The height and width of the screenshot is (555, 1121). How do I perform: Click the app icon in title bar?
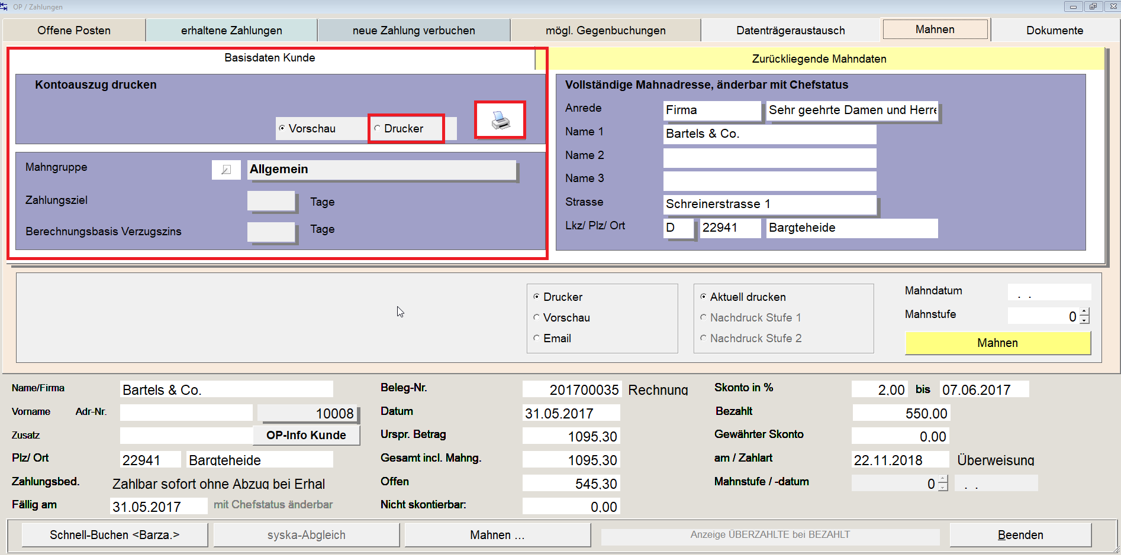pos(4,7)
